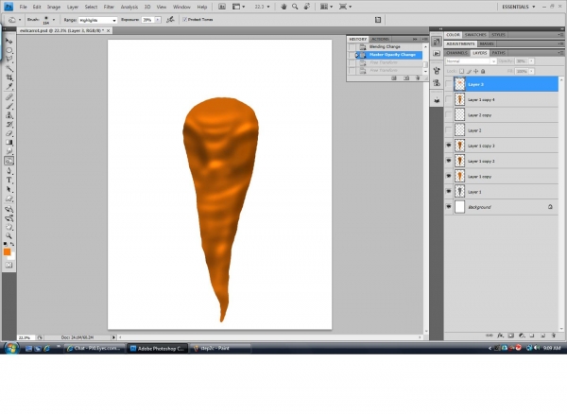Hide Layer 1 copy 2
Screen dimensions: 567x414
pyautogui.click(x=448, y=161)
